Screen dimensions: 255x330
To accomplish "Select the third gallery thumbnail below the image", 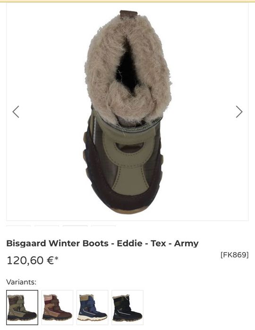I will point(75,226).
